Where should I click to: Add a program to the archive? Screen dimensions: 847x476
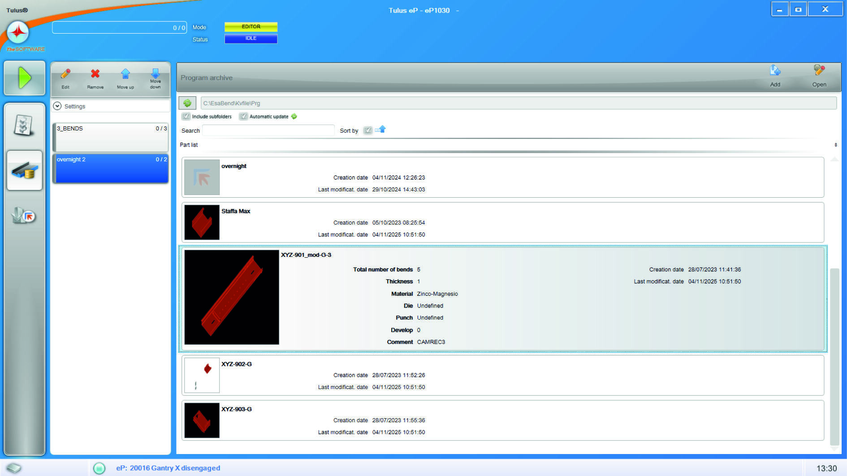tap(775, 72)
